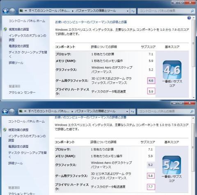This screenshot has width=197, height=195.
Task: Open the address bar dropdown in the bottom window
Action: point(127,111)
